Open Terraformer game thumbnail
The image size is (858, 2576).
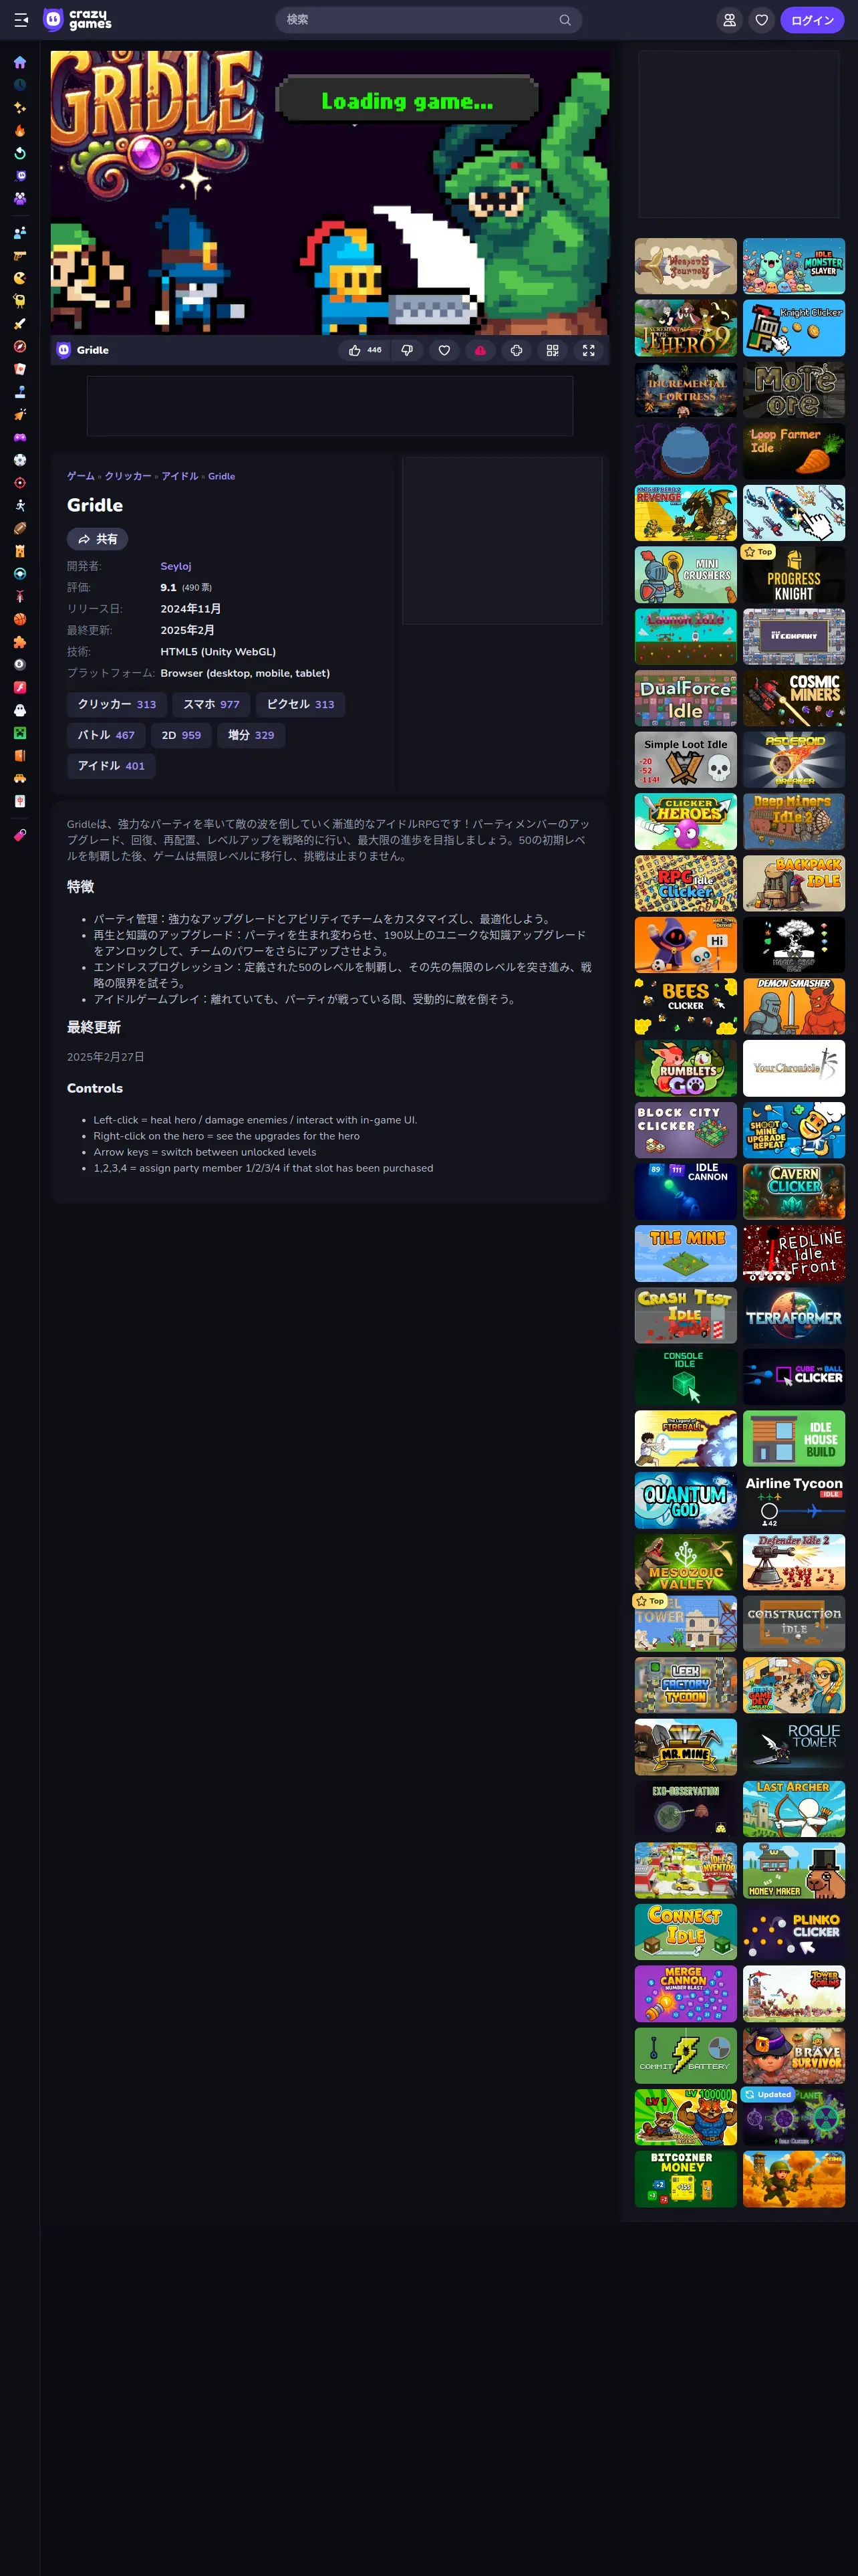(x=794, y=1315)
